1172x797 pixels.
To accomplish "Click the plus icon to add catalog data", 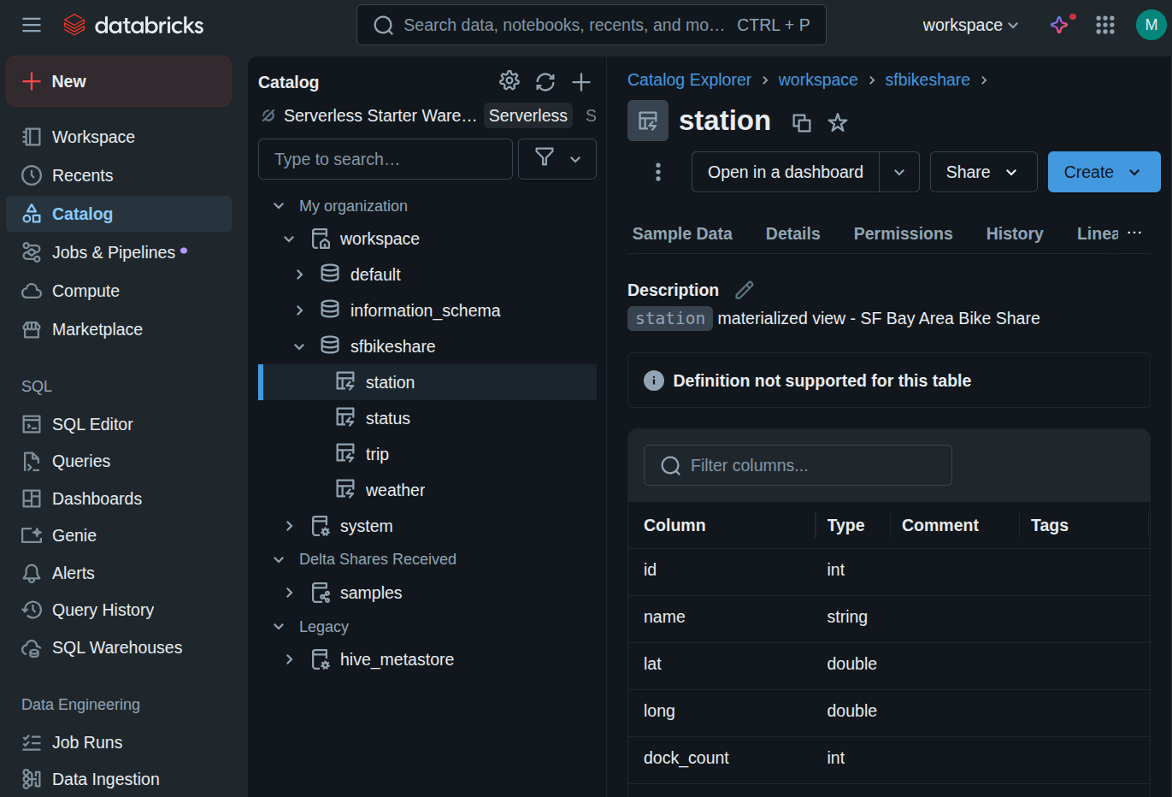I will click(581, 82).
